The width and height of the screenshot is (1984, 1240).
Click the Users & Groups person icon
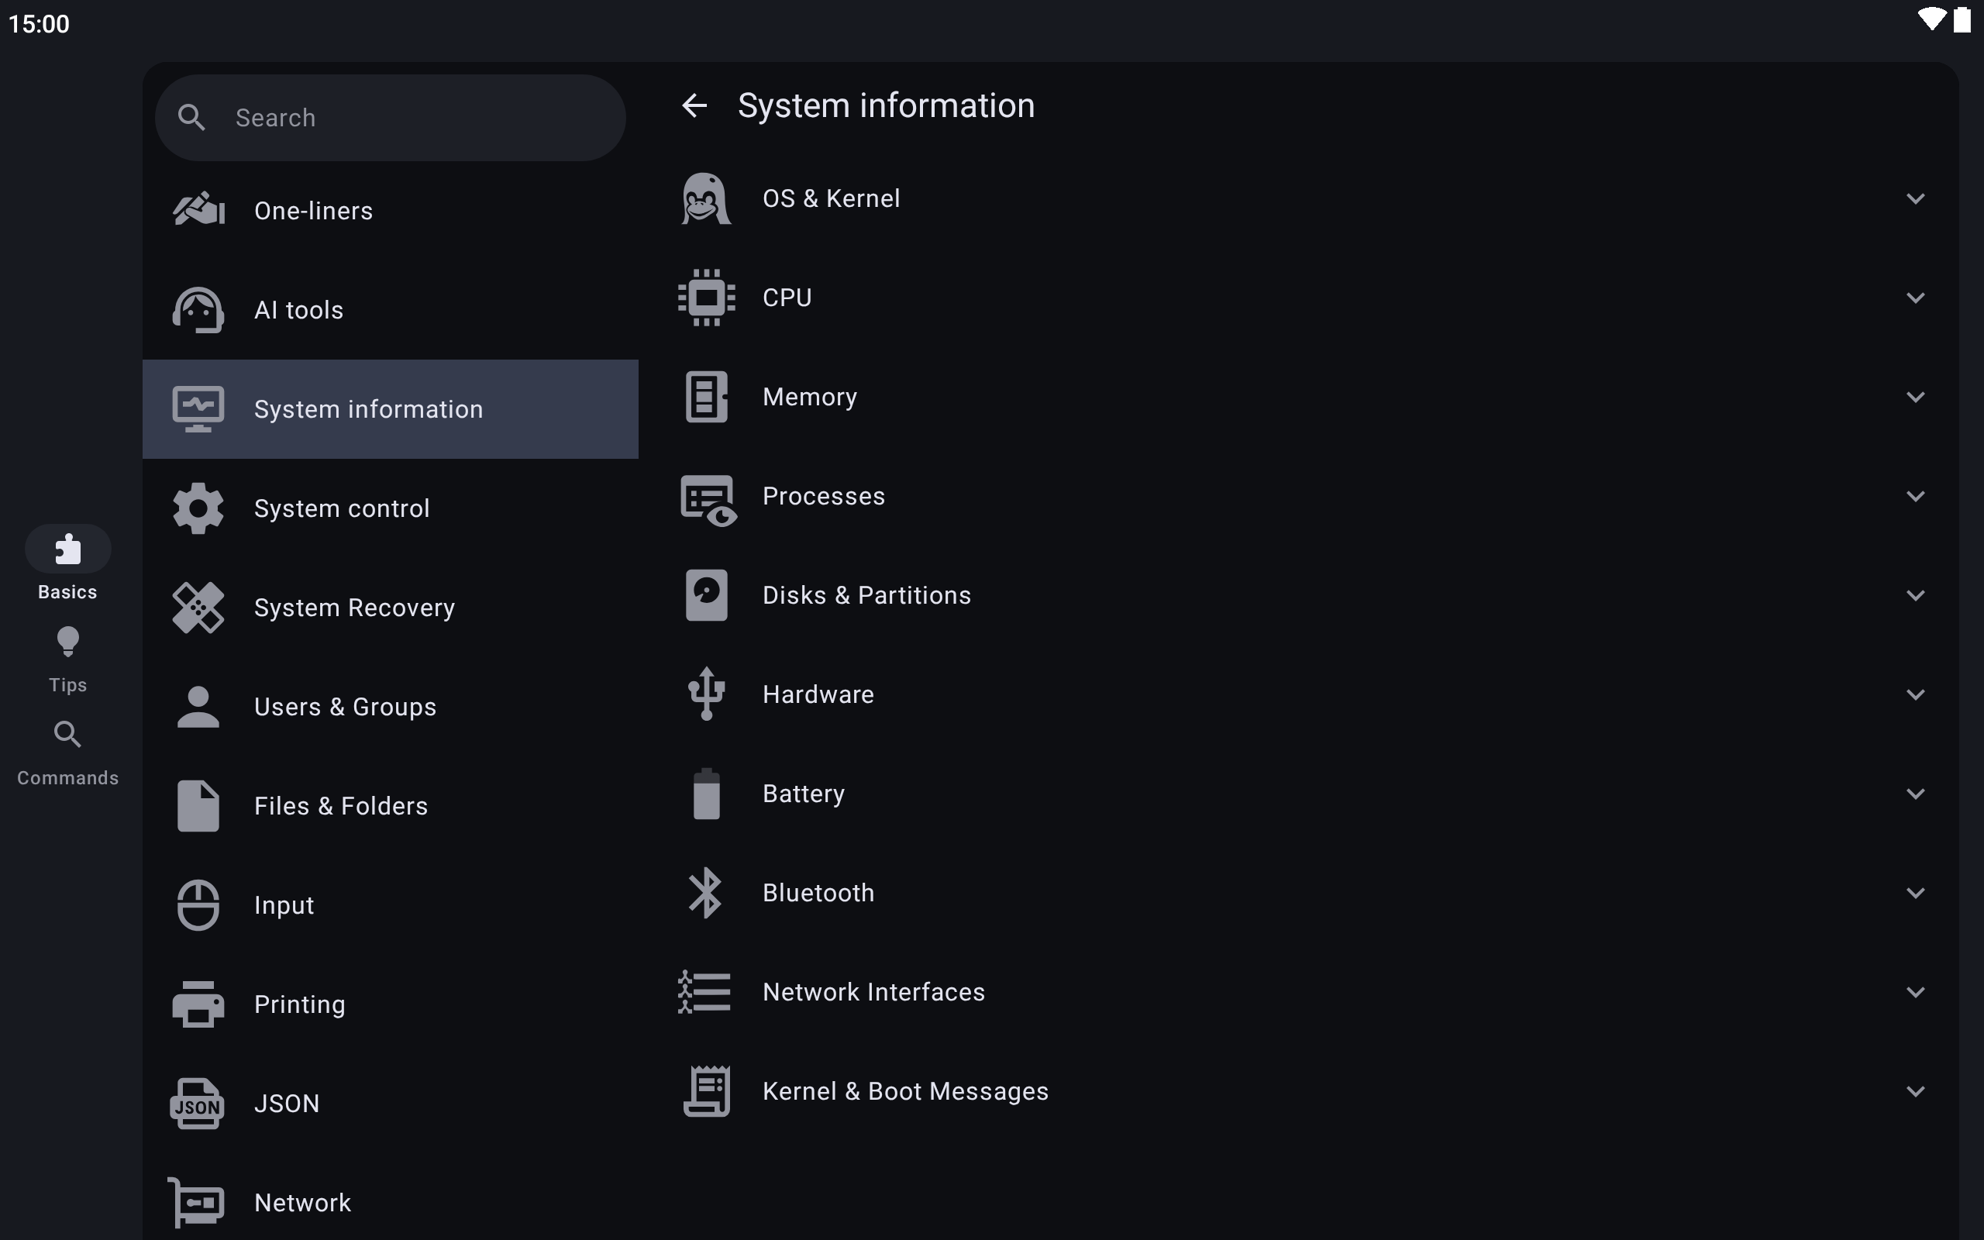[198, 707]
